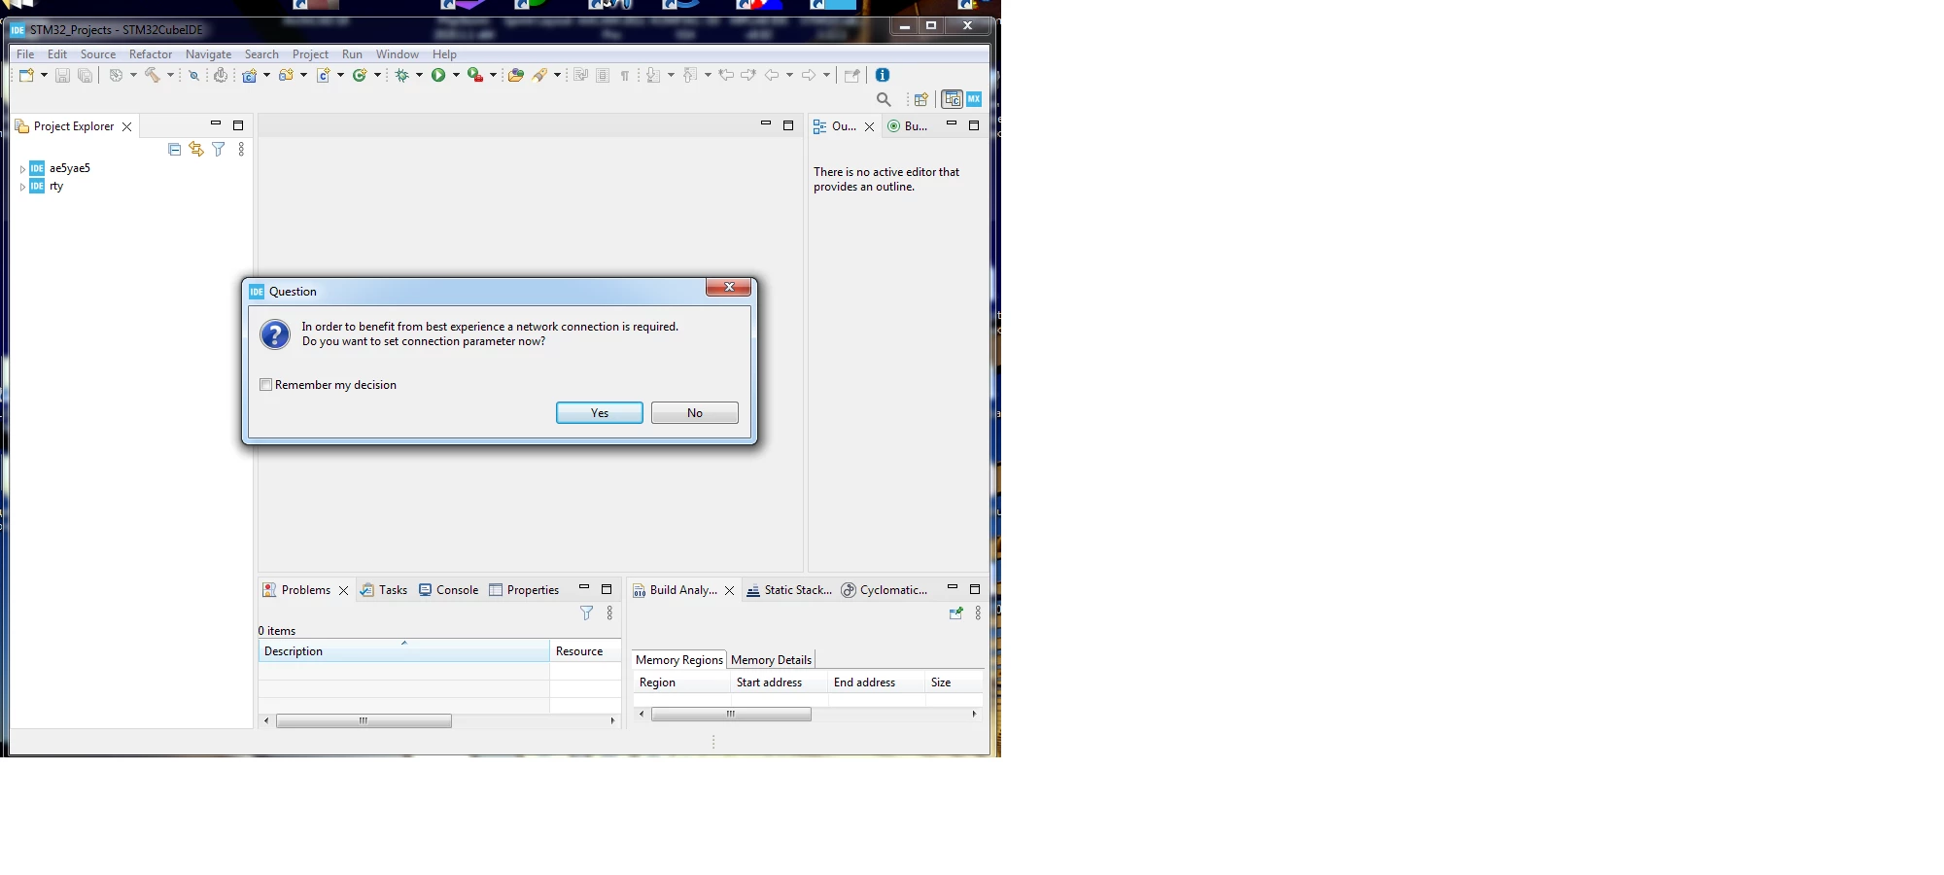Click Yes in the Question dialog
1944x875 pixels.
600,413
